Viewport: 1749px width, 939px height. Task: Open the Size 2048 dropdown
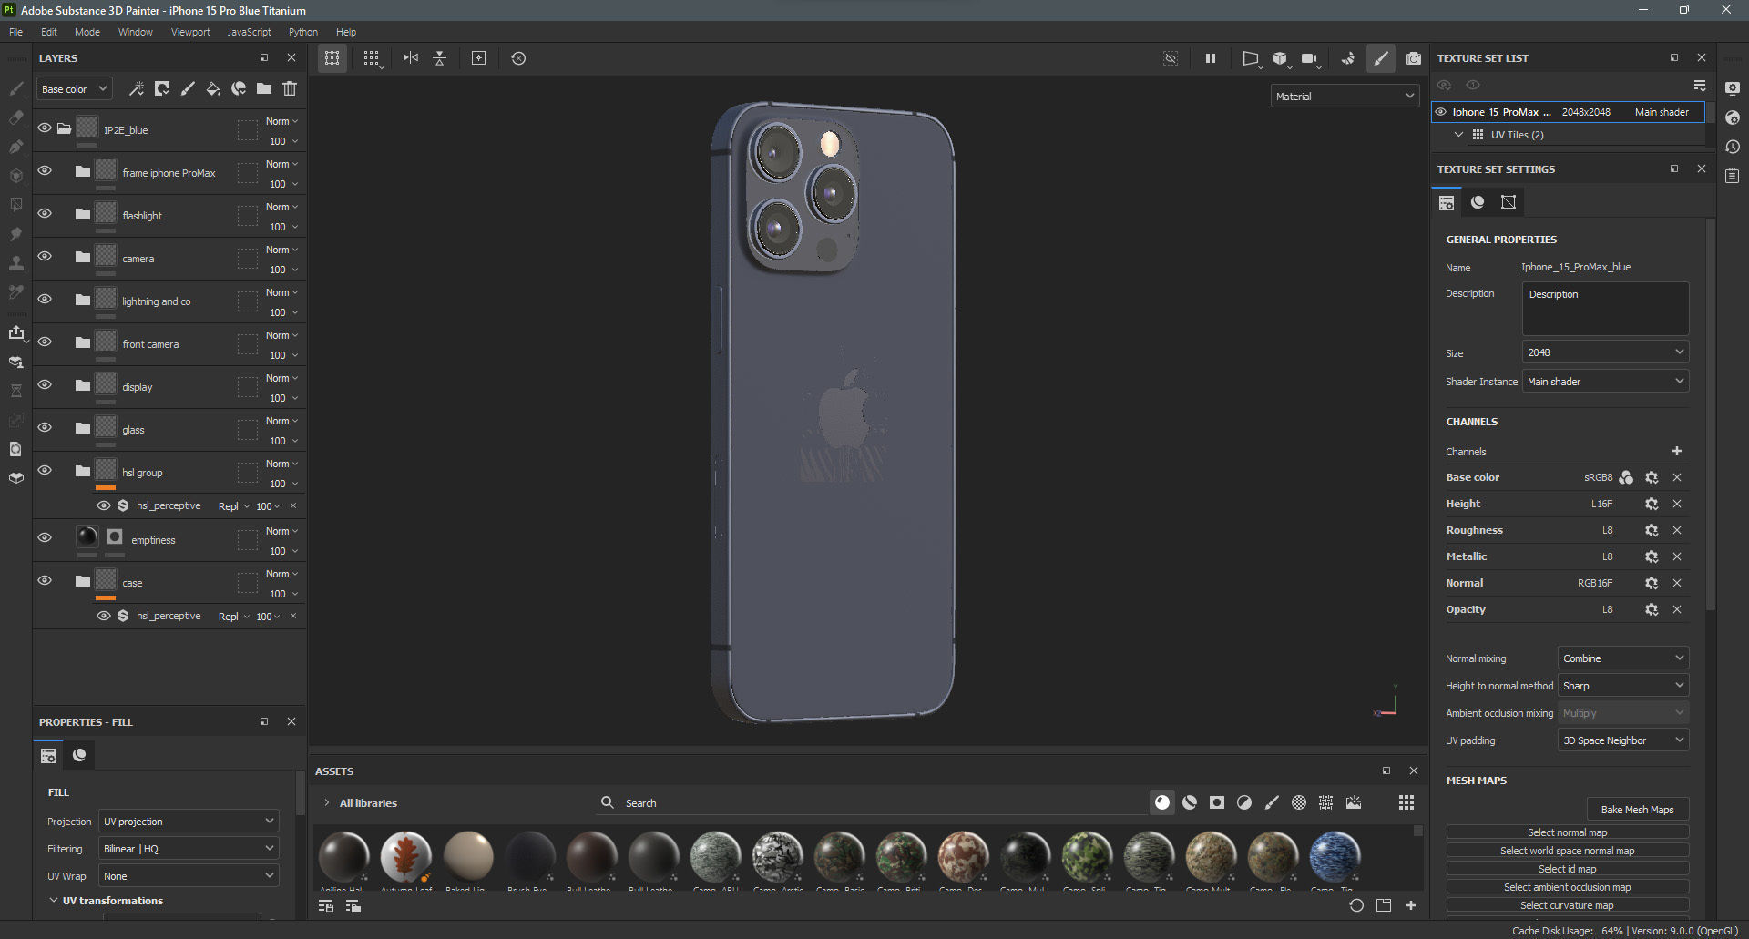point(1605,352)
